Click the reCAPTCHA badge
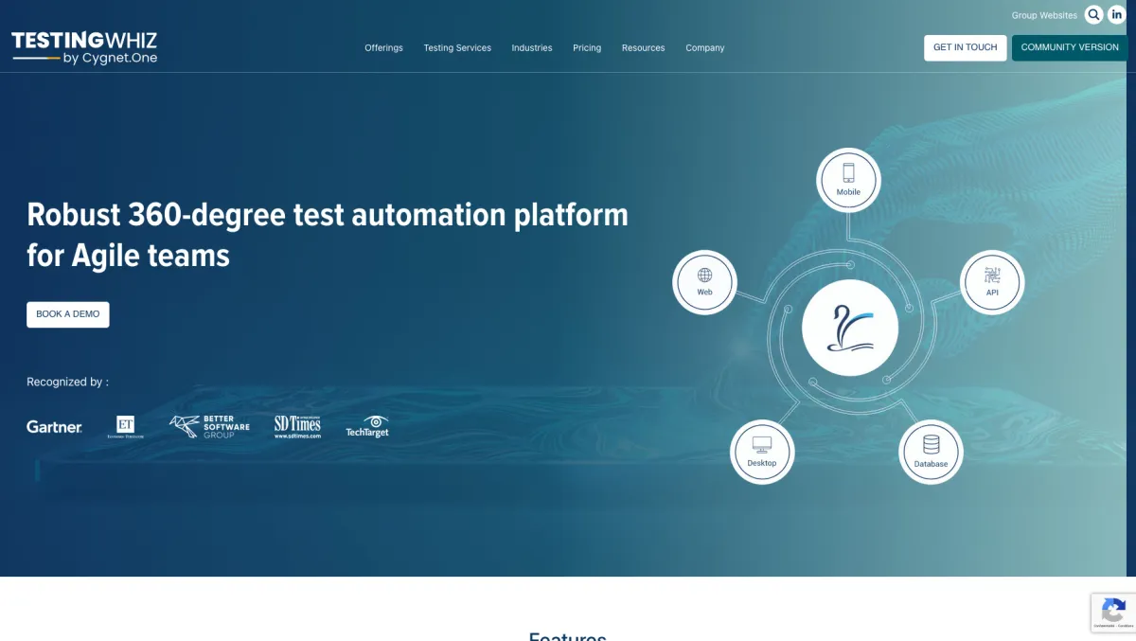Viewport: 1136px width, 641px height. coord(1113,613)
